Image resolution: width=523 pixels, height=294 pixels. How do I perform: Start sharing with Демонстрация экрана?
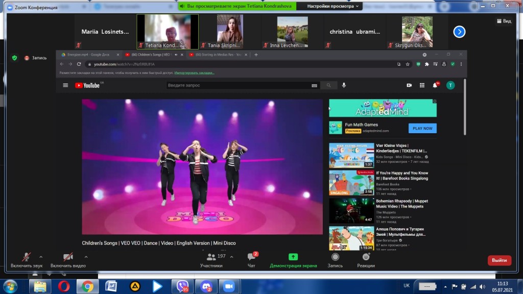(x=293, y=260)
